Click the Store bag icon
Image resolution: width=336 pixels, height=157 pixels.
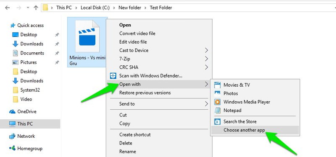[x=217, y=121]
